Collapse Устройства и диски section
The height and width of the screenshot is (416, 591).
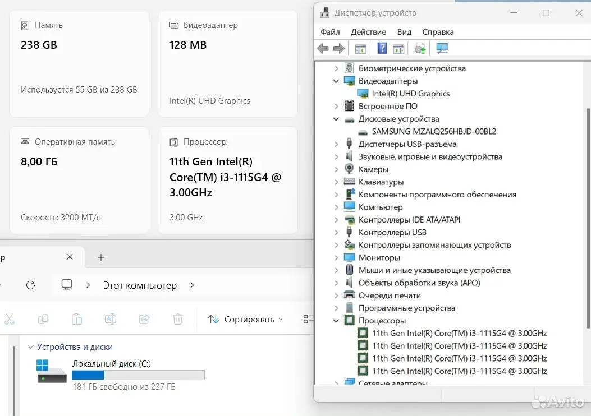tap(30, 346)
